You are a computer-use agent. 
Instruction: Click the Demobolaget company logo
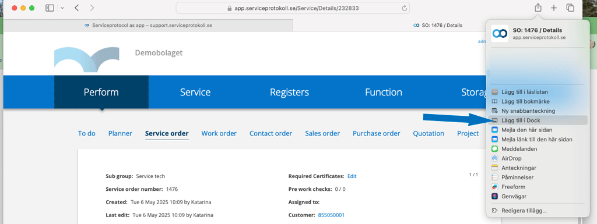(87, 60)
